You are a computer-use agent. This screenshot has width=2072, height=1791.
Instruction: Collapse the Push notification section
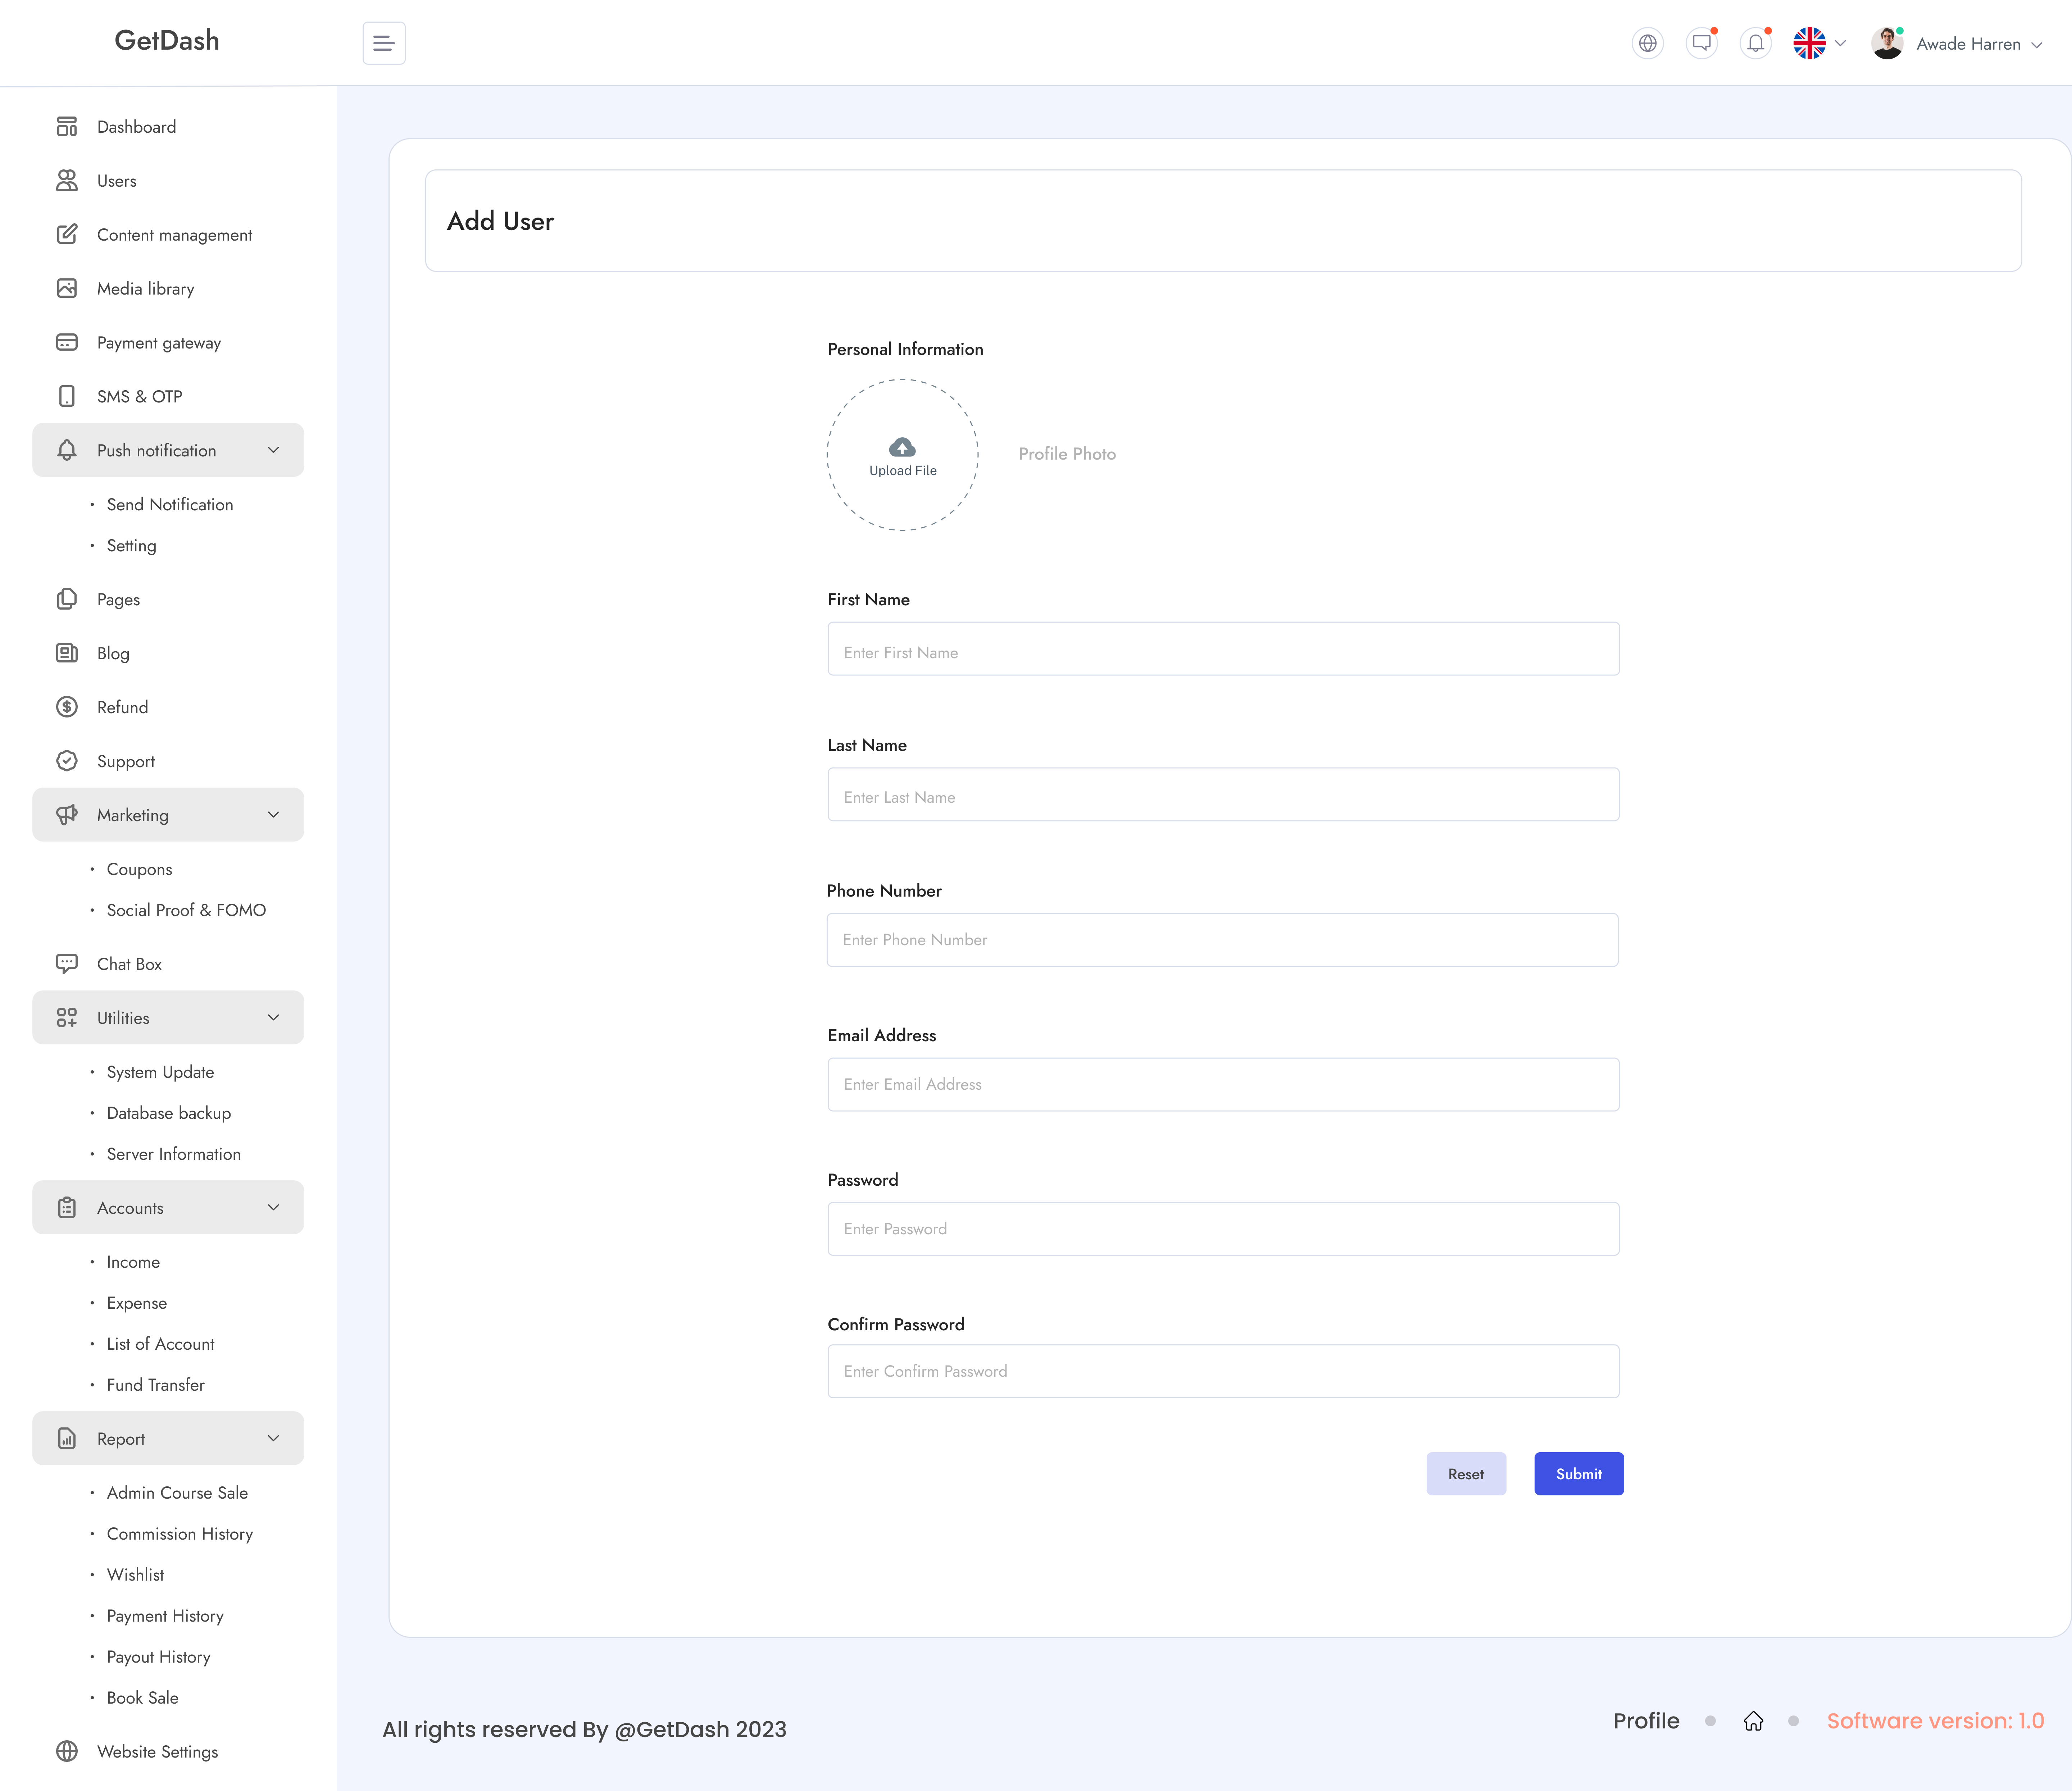[x=273, y=450]
